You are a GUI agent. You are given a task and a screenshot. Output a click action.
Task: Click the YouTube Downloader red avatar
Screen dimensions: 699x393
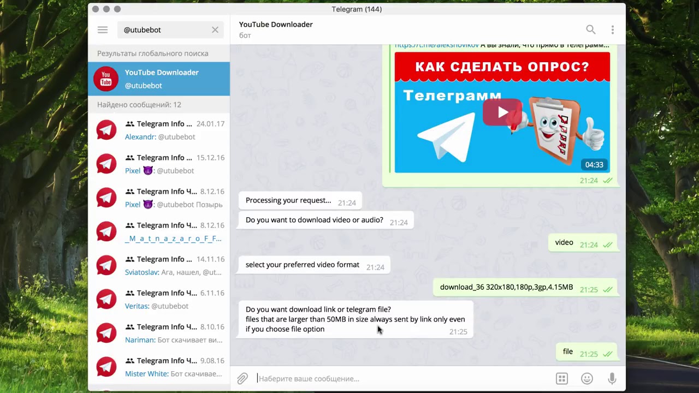pyautogui.click(x=106, y=79)
